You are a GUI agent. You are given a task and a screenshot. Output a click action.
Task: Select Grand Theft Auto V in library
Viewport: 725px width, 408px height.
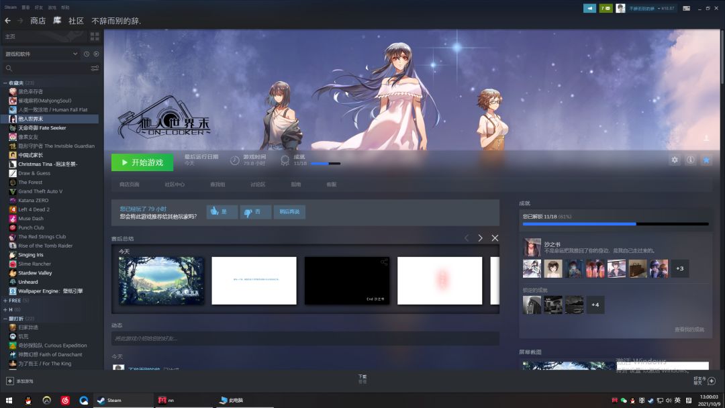click(x=40, y=191)
